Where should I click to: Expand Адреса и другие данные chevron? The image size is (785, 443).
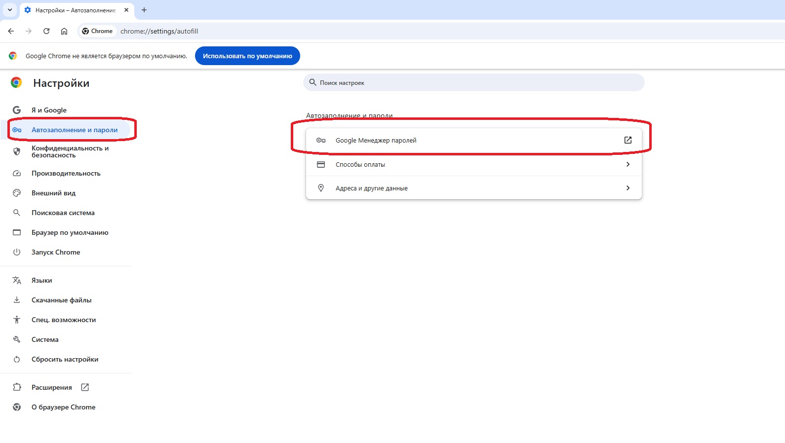(x=628, y=188)
